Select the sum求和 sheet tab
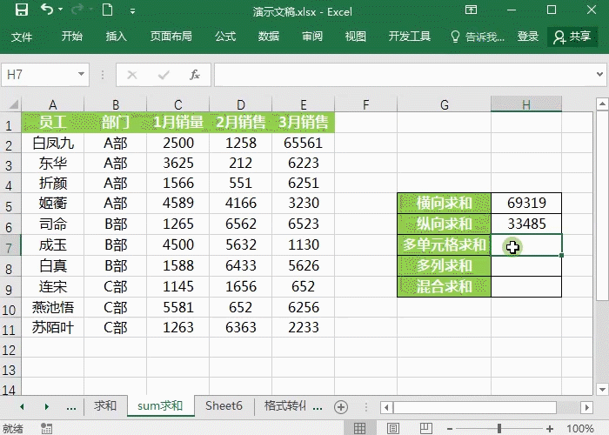 point(160,406)
